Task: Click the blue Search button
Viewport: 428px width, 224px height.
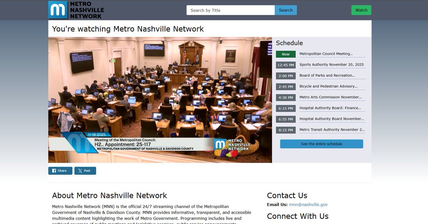Action: click(286, 10)
